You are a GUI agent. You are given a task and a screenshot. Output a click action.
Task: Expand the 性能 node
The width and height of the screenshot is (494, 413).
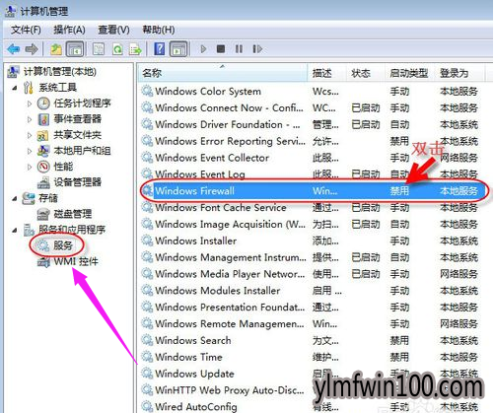pyautogui.click(x=30, y=167)
